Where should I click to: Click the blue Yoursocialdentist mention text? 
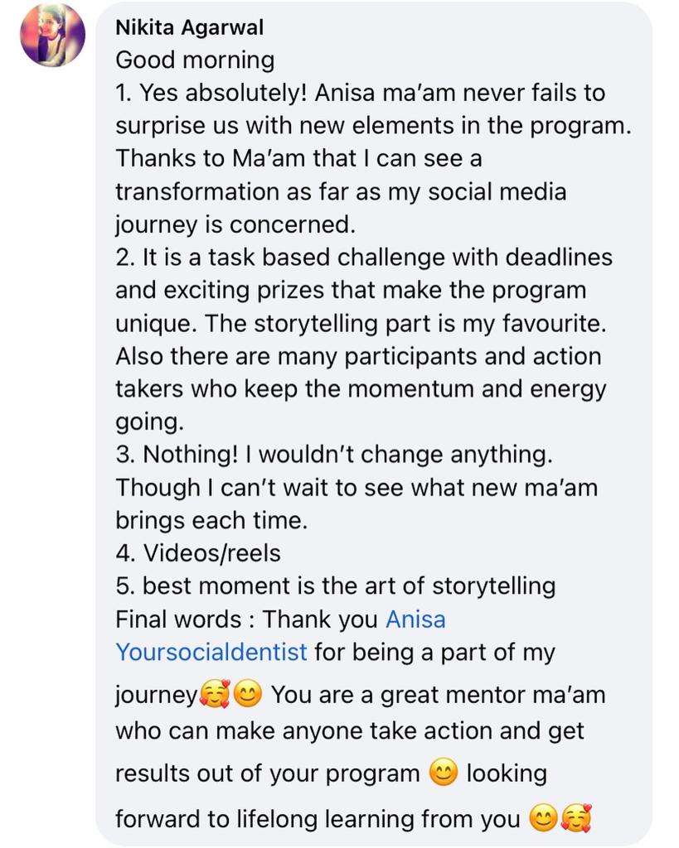pos(211,653)
